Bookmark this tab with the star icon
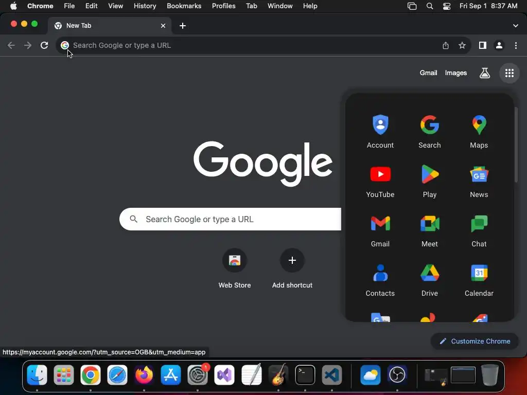Screen dimensions: 527x395 pyautogui.click(x=462, y=45)
